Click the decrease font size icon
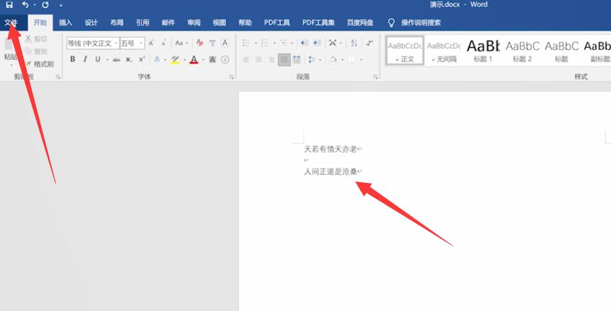The width and height of the screenshot is (611, 311). point(163,43)
